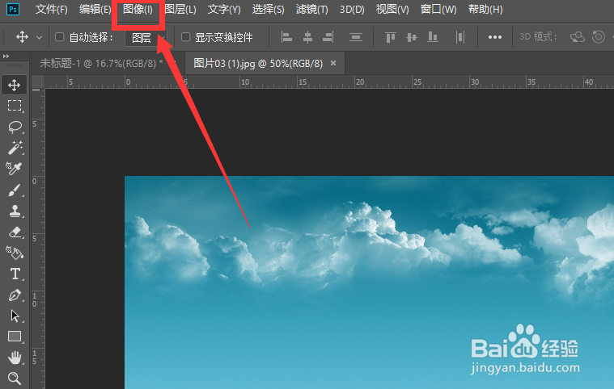
Task: Select the Rectangle shape tool
Action: (x=15, y=337)
